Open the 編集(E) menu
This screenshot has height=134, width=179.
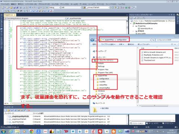[x=13, y=4]
